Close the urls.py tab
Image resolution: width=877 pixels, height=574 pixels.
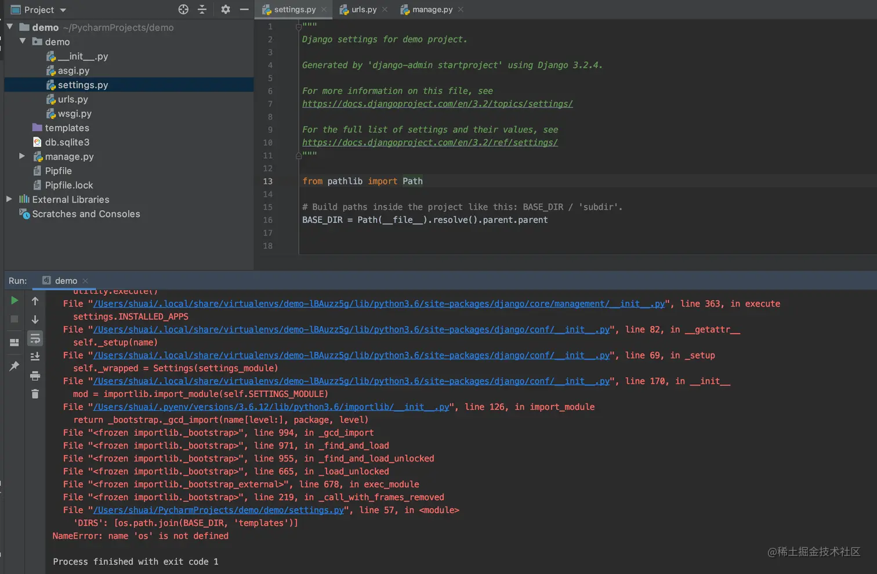pyautogui.click(x=385, y=9)
